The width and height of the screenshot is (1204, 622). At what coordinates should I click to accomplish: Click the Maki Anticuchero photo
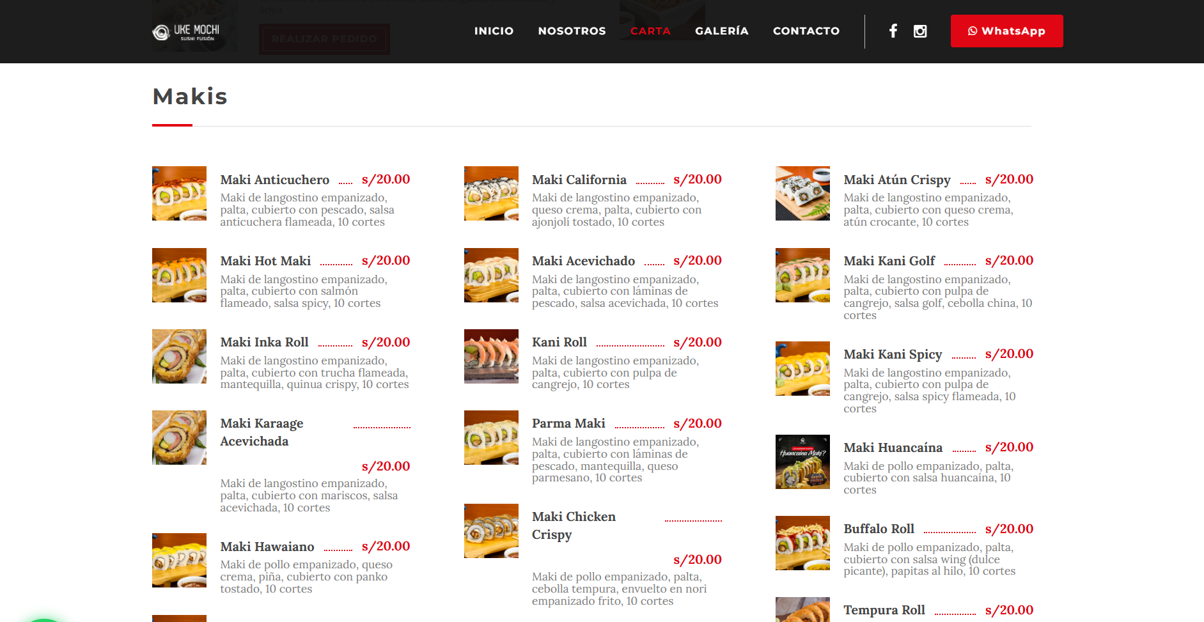(179, 193)
